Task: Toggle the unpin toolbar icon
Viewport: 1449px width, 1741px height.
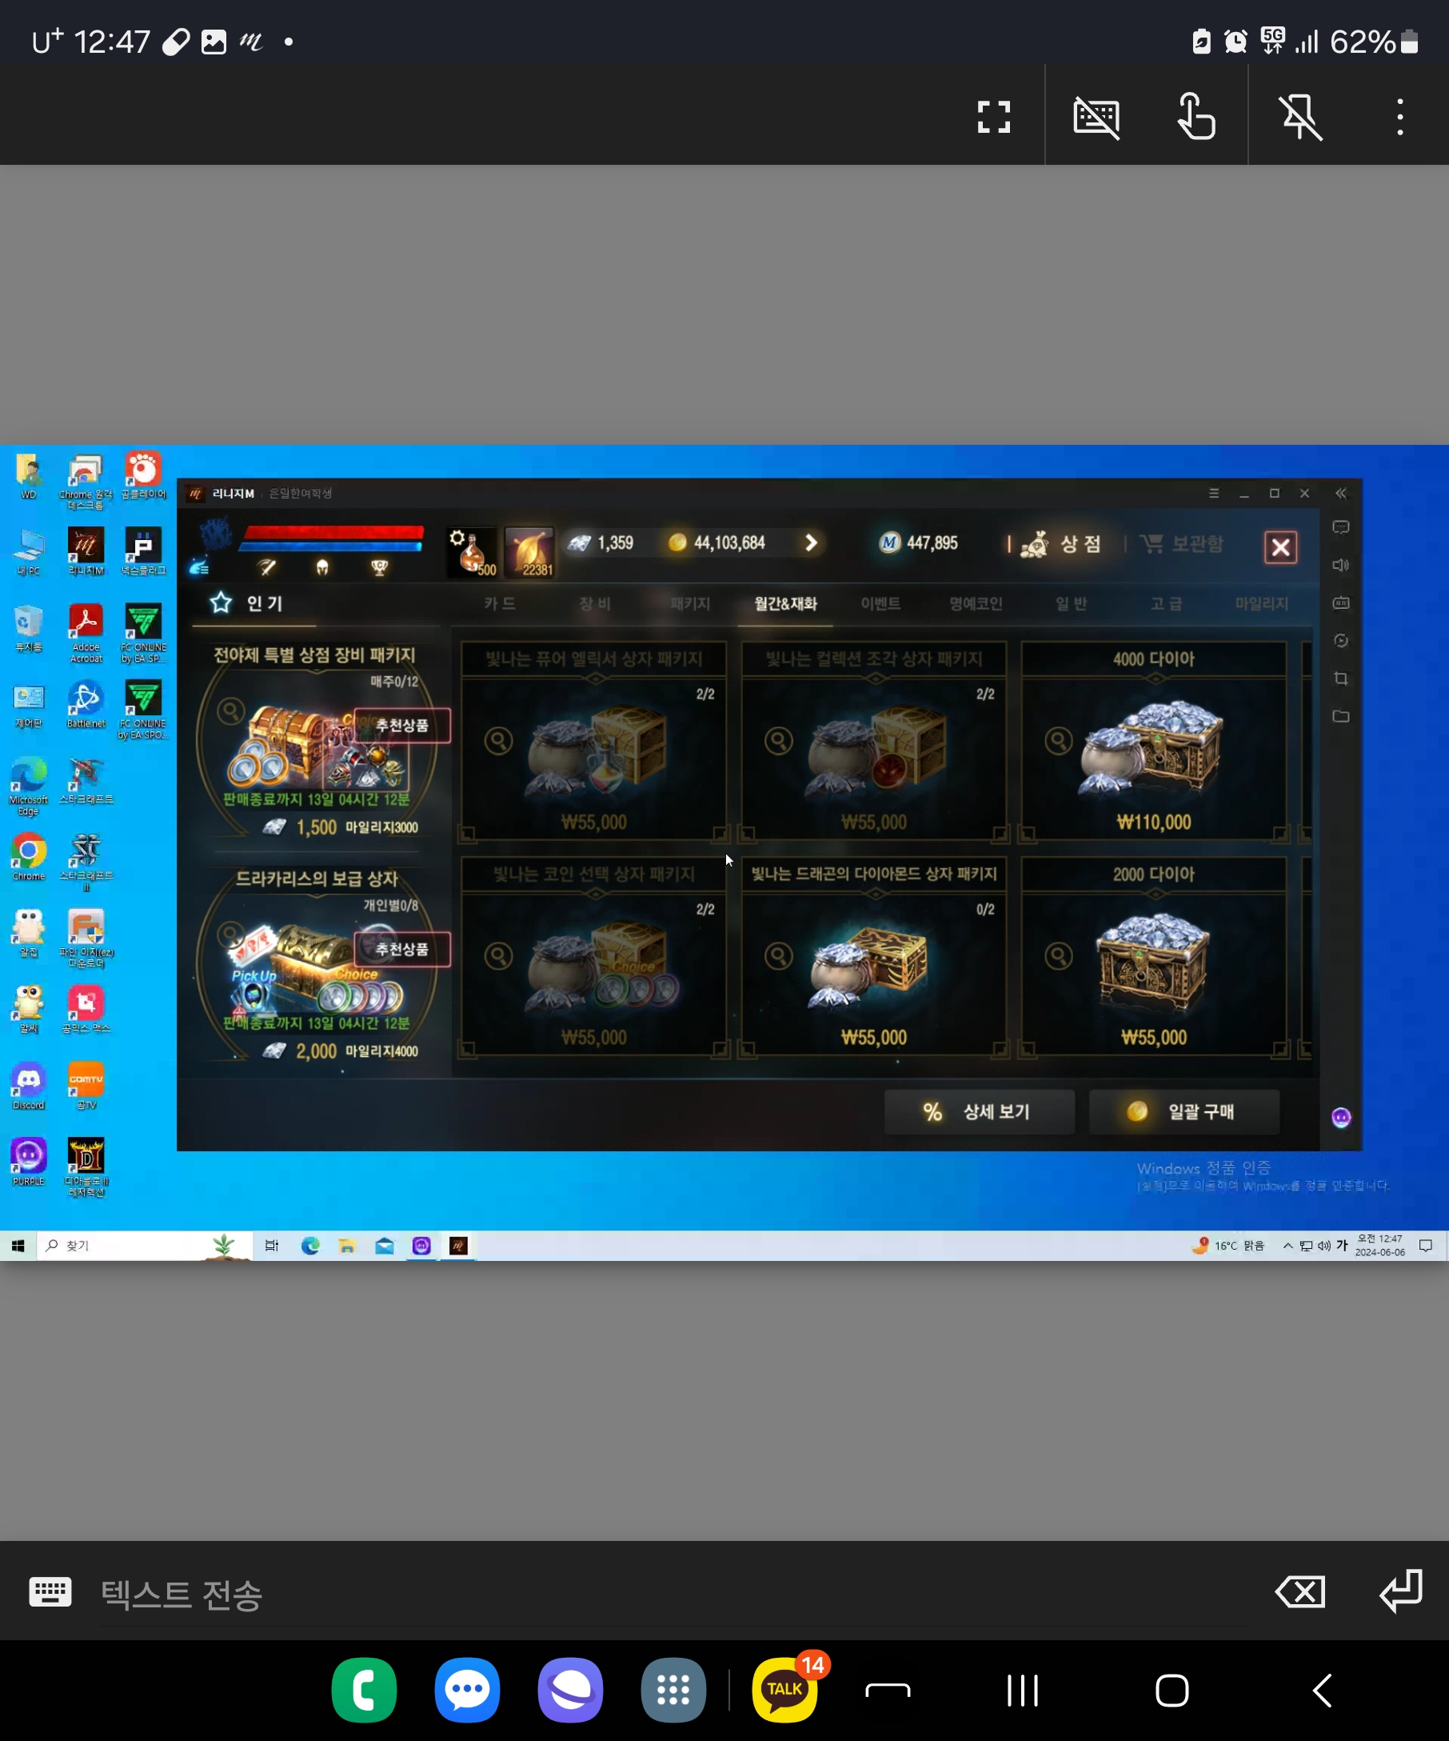Action: [x=1300, y=117]
